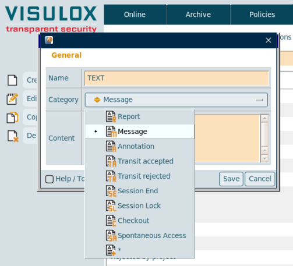Click into the Name field containing TEXT
The height and width of the screenshot is (266, 293).
pyautogui.click(x=176, y=78)
